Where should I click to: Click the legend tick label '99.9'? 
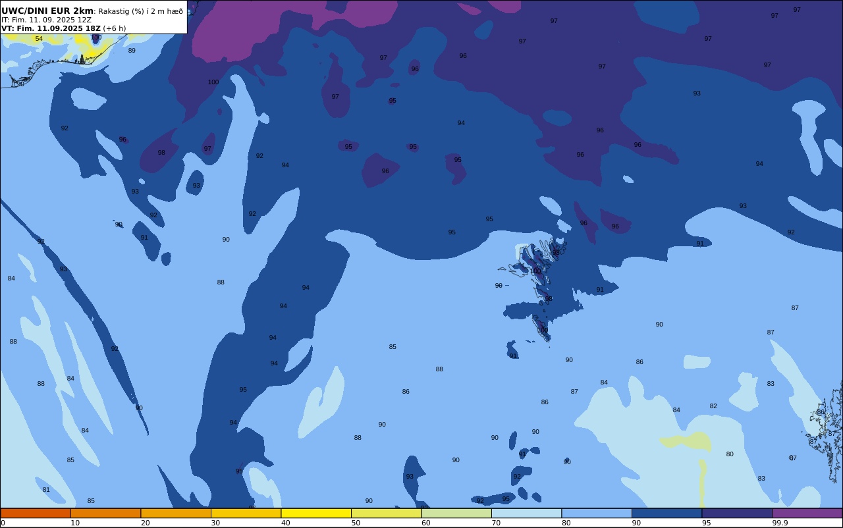point(780,523)
